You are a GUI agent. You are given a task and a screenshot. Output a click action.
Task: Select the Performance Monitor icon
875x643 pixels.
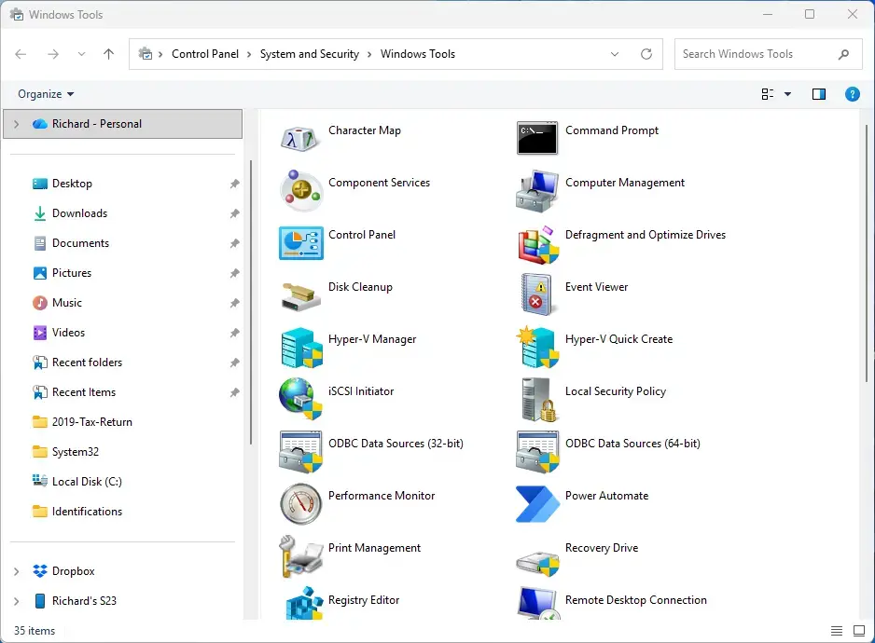click(300, 503)
